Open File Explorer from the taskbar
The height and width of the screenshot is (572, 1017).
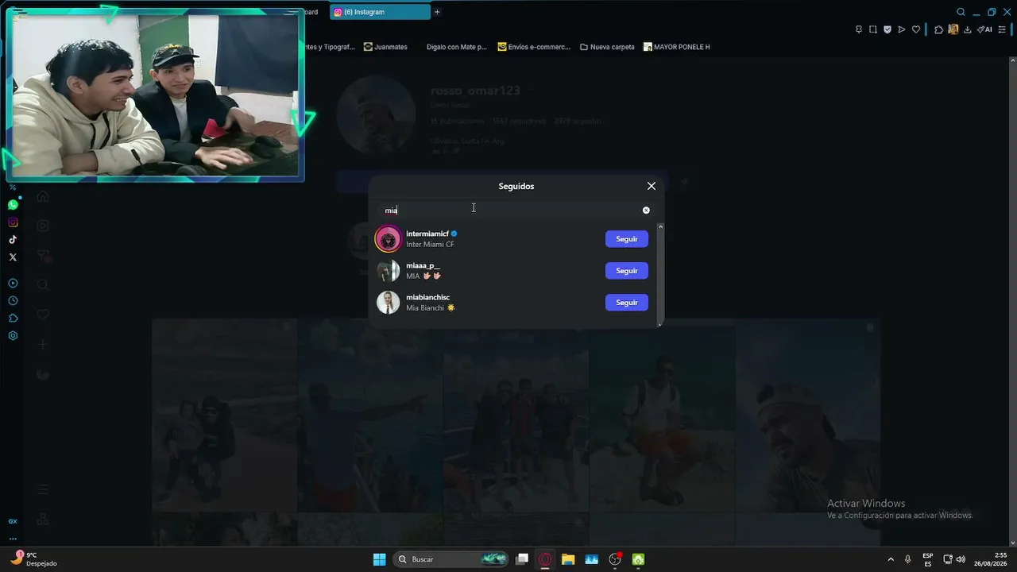(568, 559)
